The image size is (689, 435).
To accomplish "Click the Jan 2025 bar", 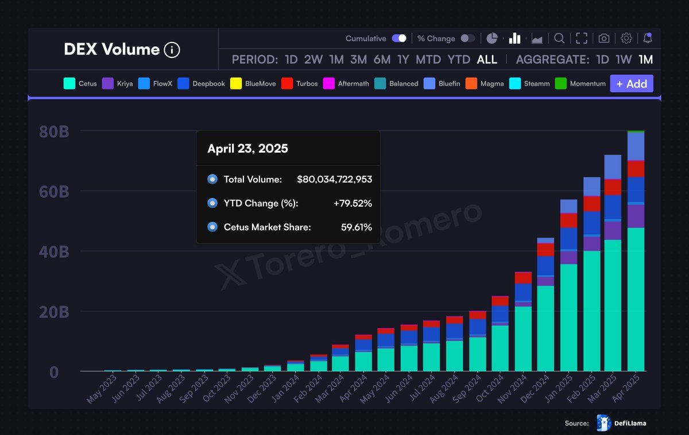I will pos(568,286).
